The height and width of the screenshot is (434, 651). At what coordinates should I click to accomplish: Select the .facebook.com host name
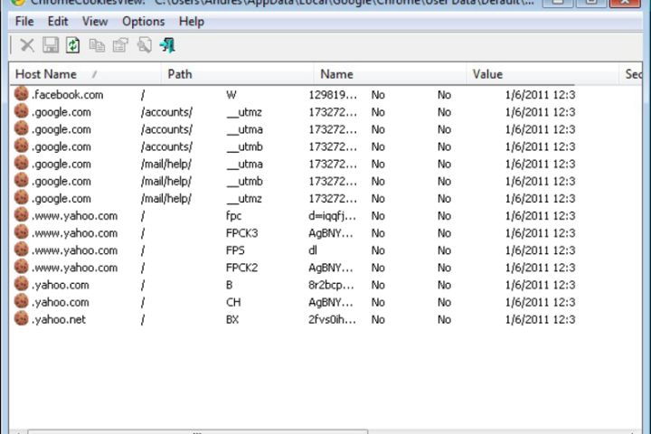point(68,95)
